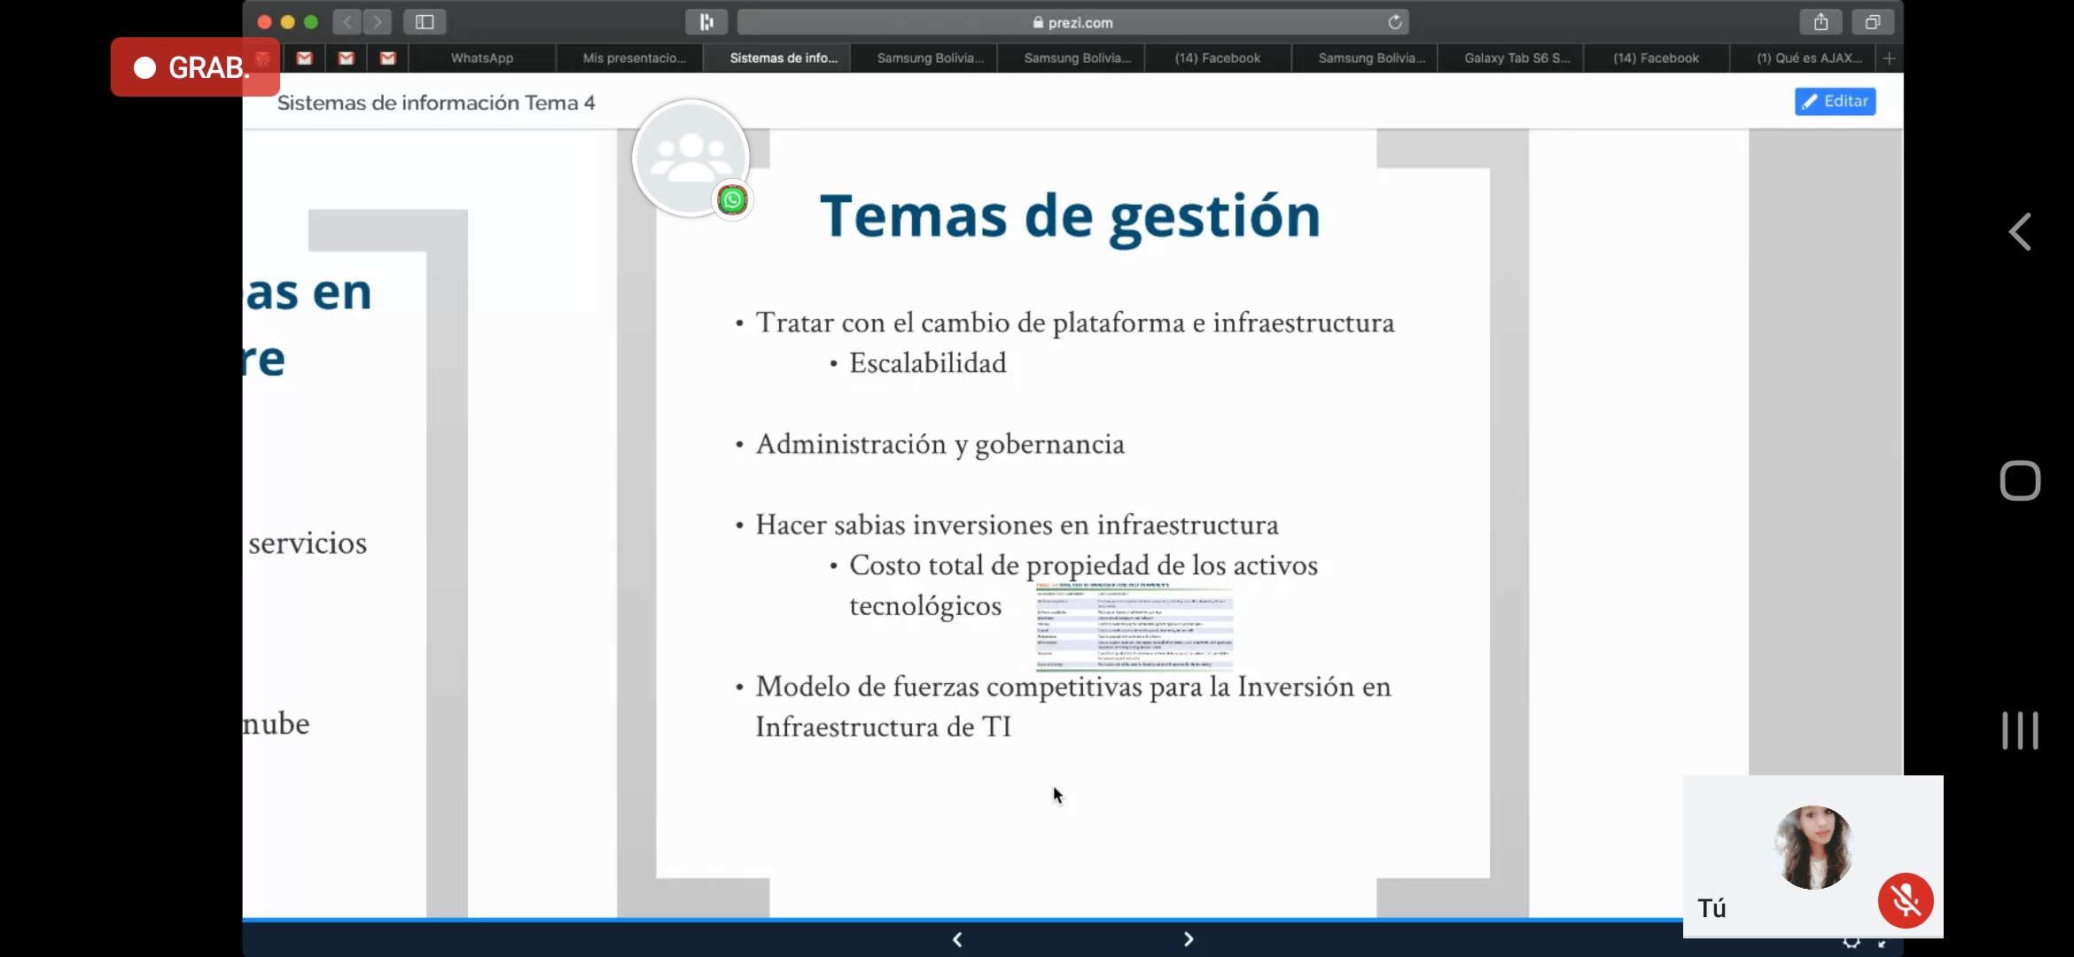Click Safari's back navigation arrow

point(347,22)
